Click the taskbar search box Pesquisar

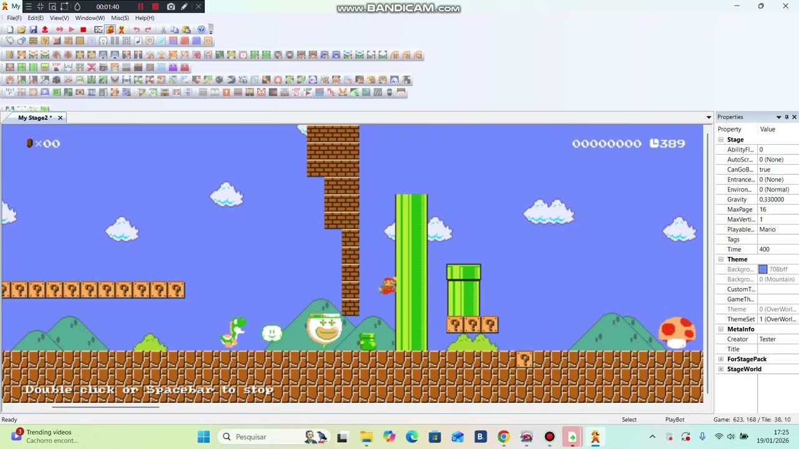275,437
